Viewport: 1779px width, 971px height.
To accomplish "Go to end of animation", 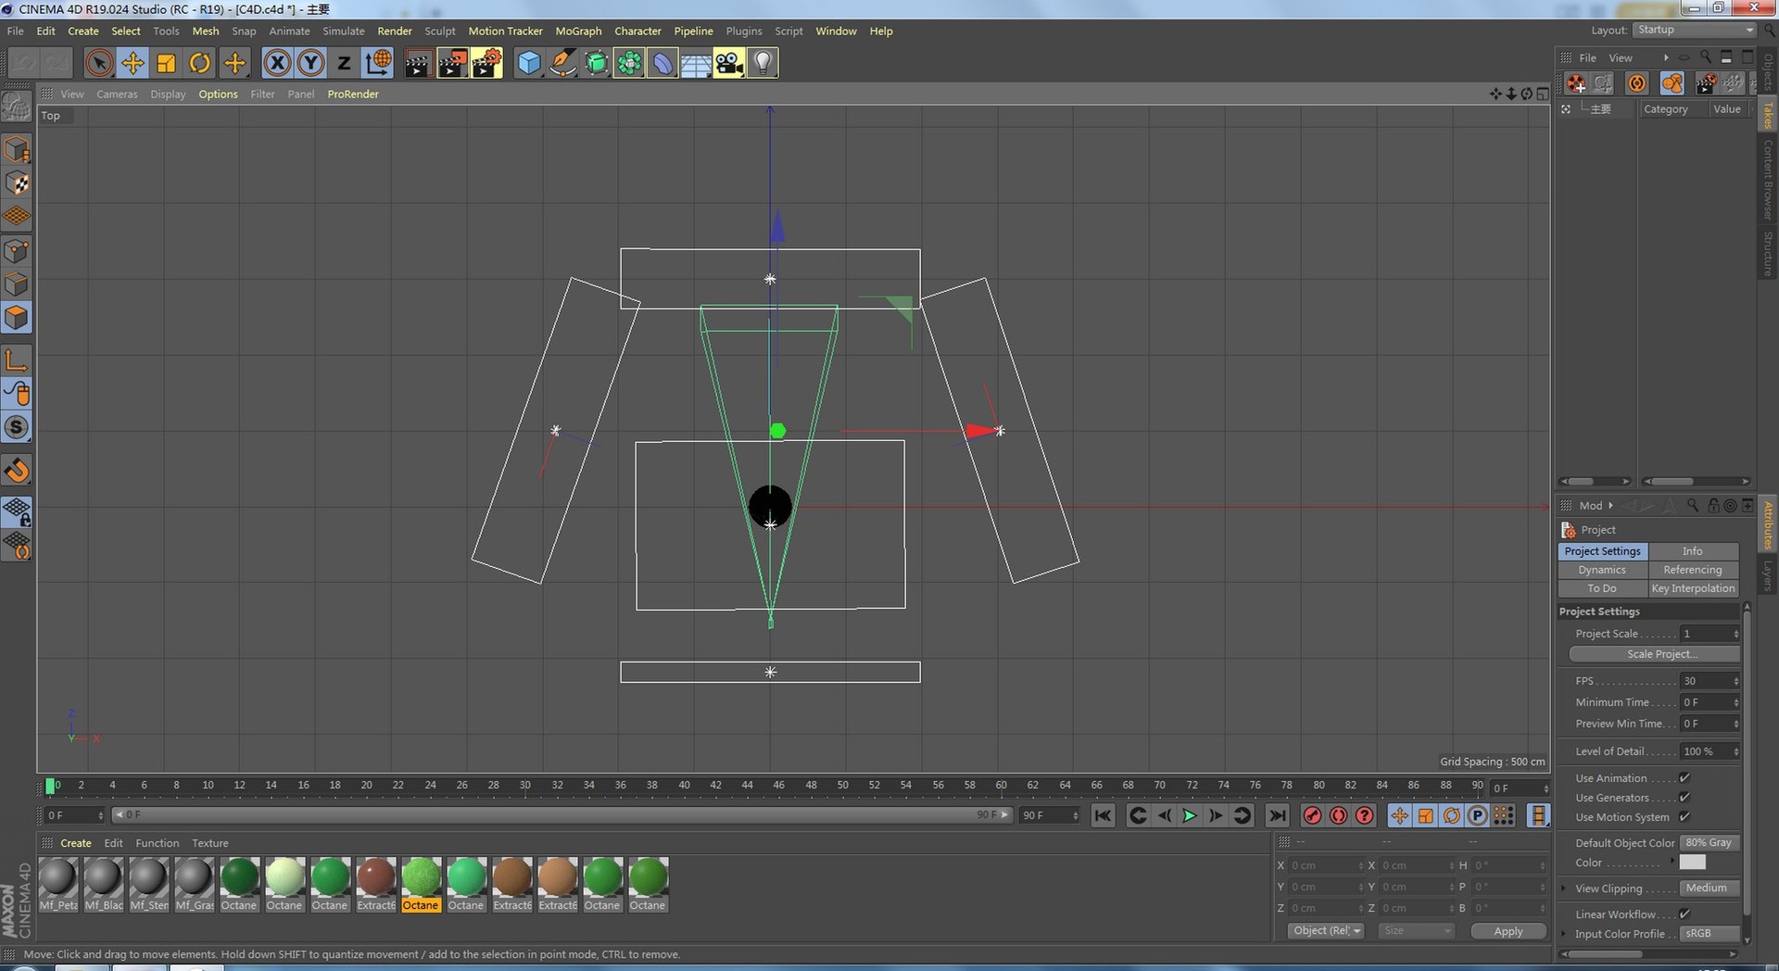I will (x=1278, y=815).
